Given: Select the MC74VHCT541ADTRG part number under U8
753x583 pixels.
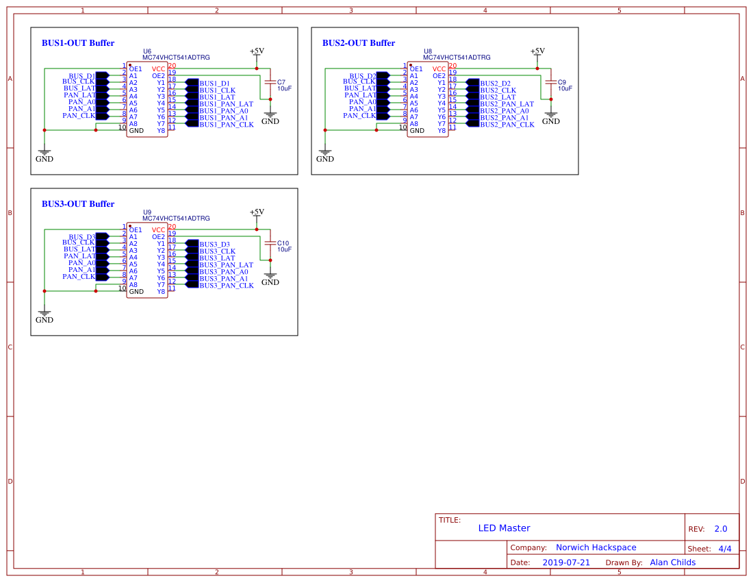Looking at the screenshot, I should click(x=457, y=57).
